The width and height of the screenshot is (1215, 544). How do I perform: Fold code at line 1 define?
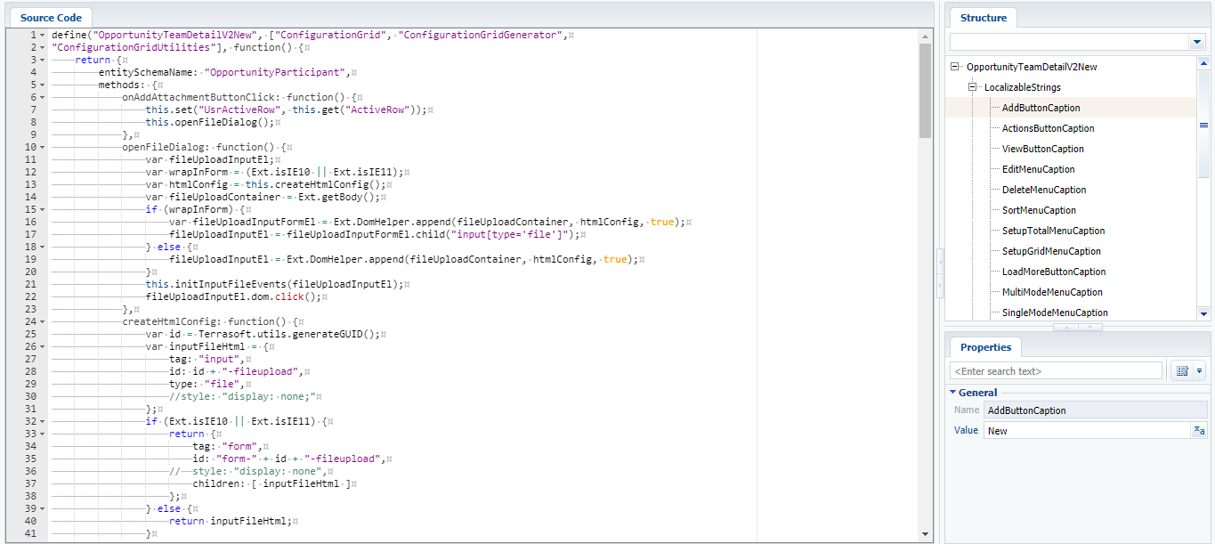[42, 35]
